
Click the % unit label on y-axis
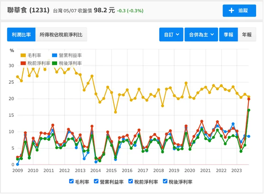point(12,50)
